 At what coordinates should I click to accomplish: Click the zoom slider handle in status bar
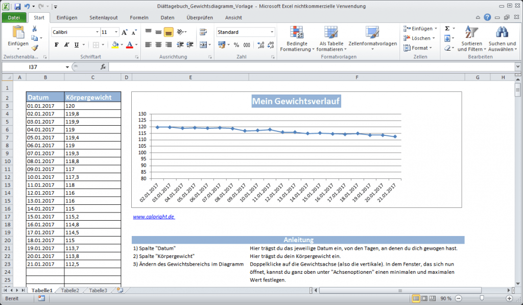click(x=482, y=298)
